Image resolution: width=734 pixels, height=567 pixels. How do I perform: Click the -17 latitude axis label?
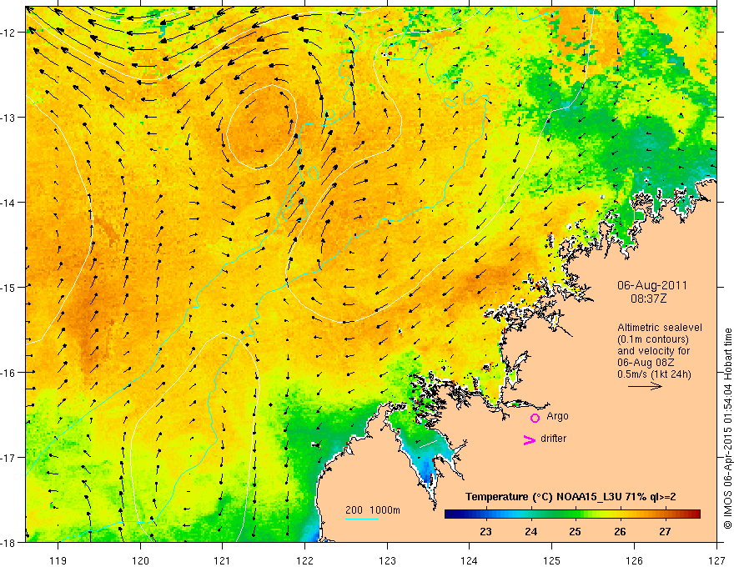(8, 458)
